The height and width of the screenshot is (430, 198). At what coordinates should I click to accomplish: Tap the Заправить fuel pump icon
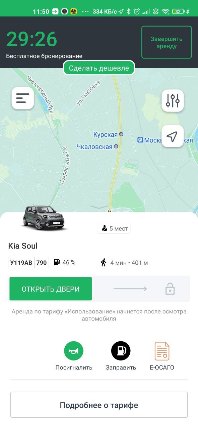[x=121, y=351]
